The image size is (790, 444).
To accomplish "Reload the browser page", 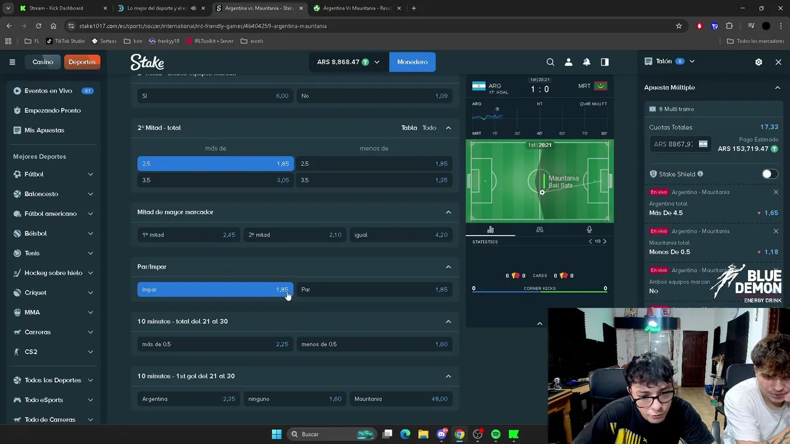I will tap(38, 26).
